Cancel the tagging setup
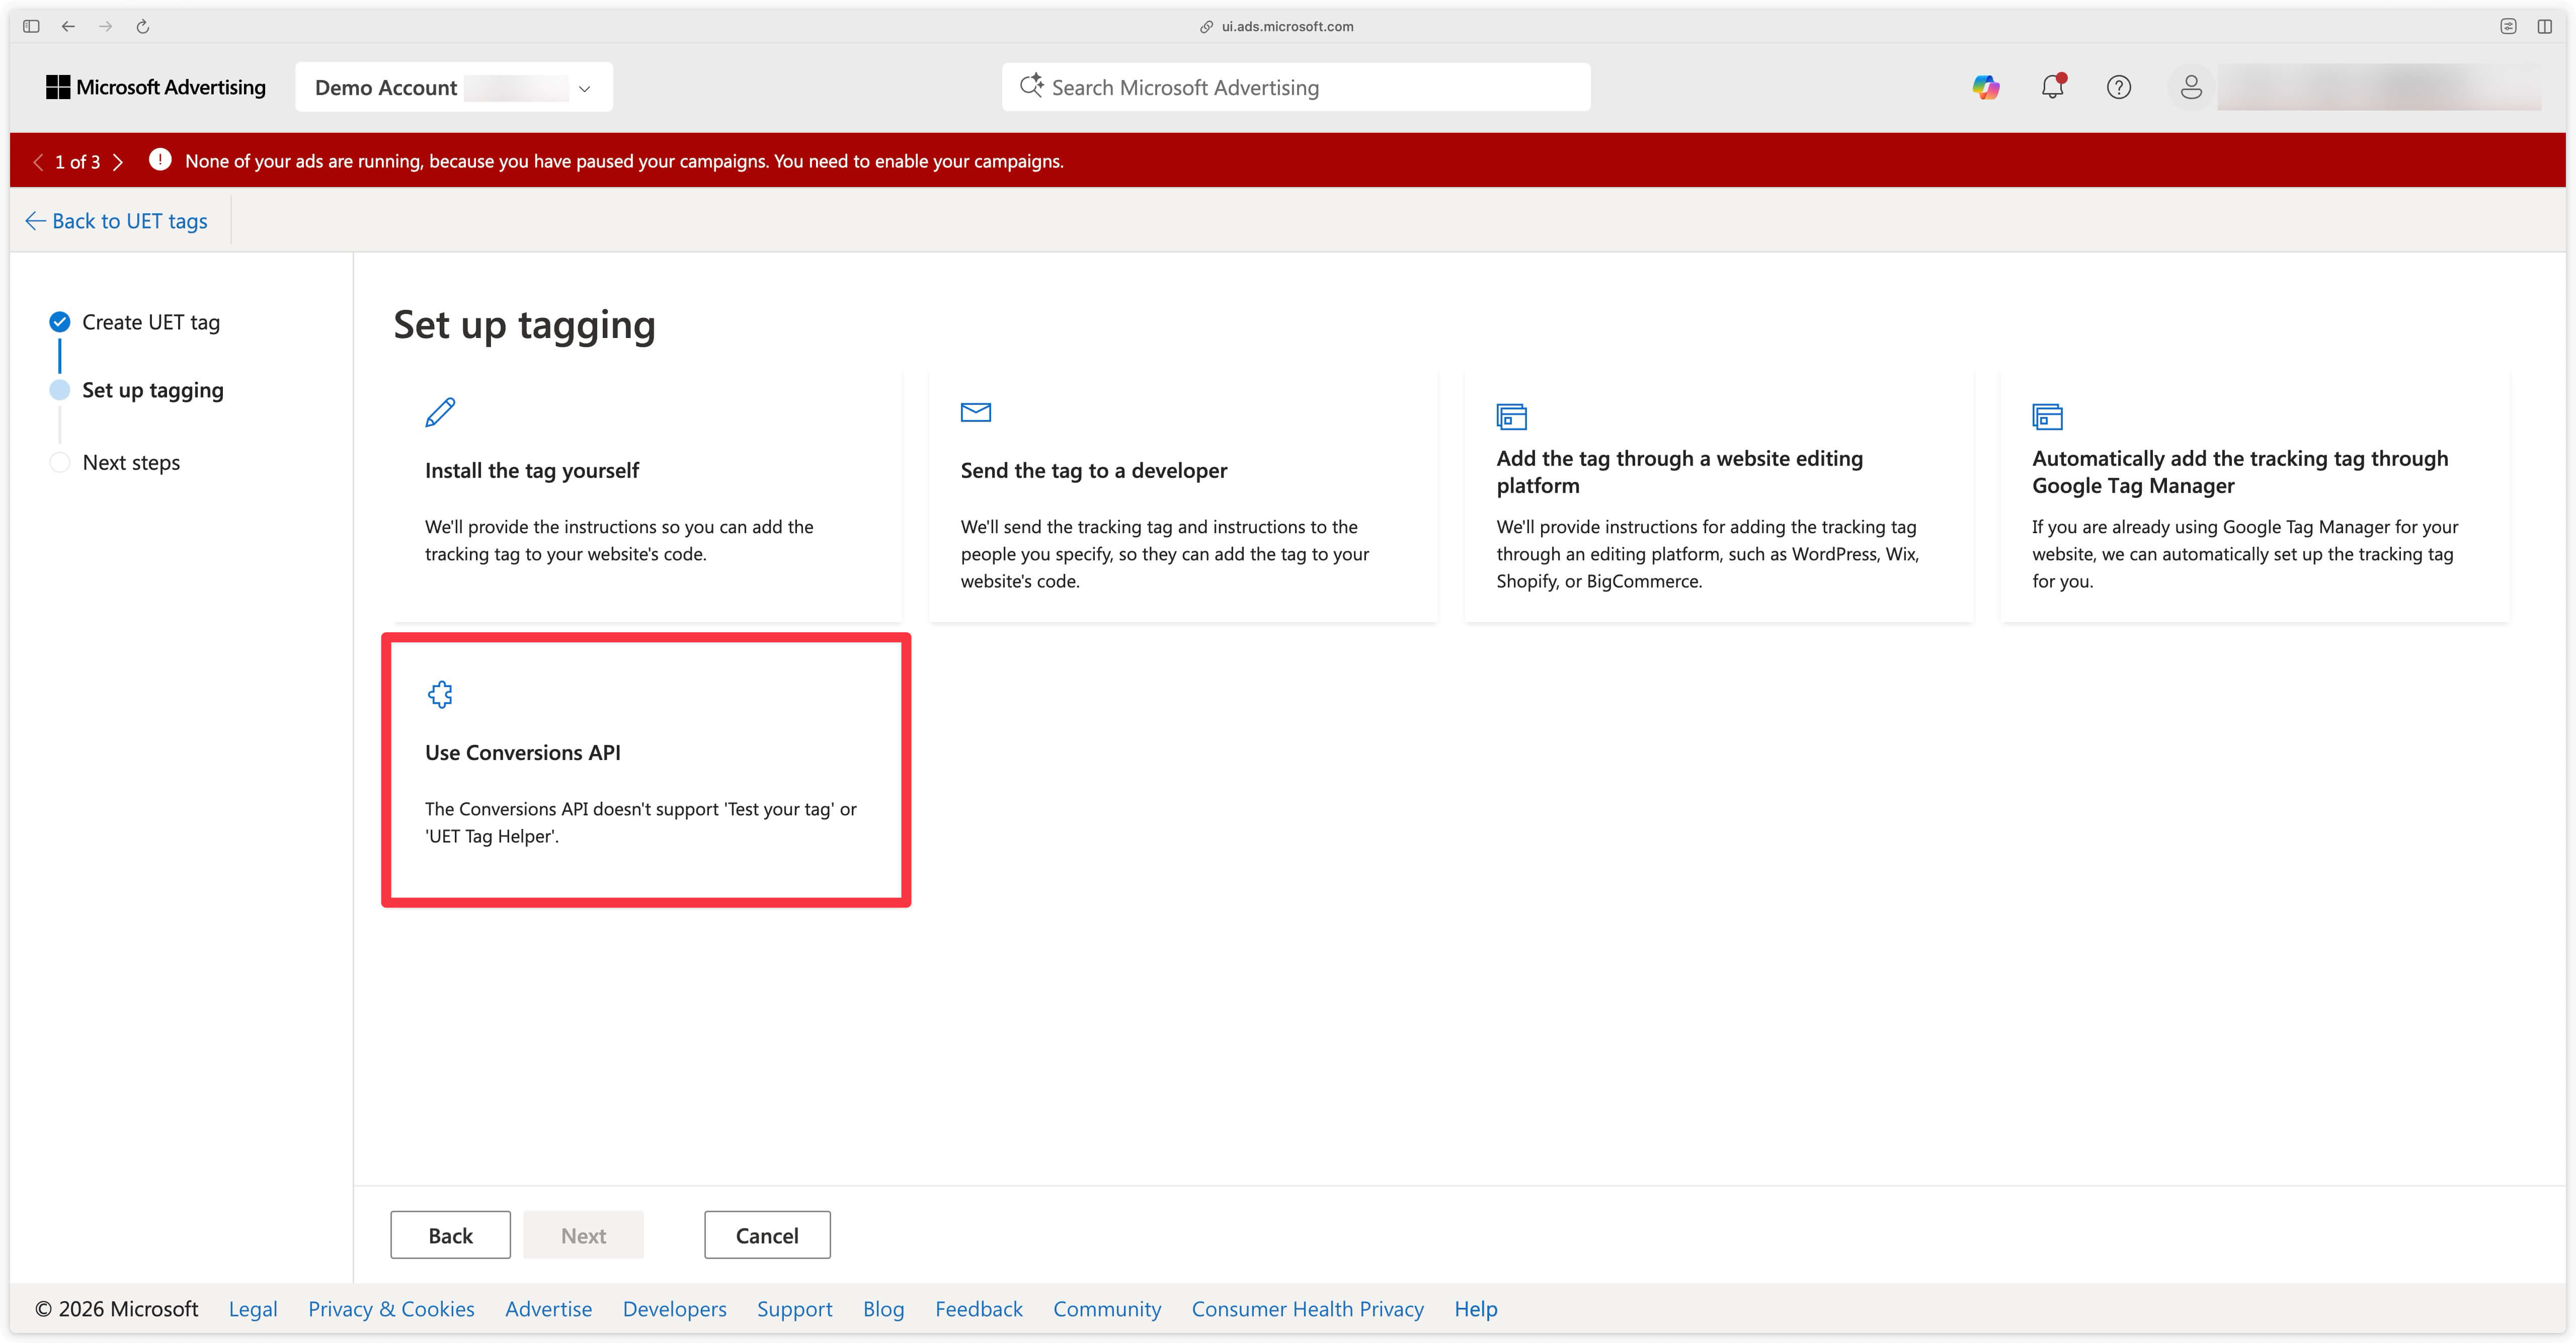 (x=766, y=1234)
